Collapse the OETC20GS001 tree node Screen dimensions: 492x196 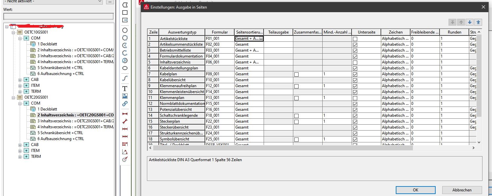14,97
